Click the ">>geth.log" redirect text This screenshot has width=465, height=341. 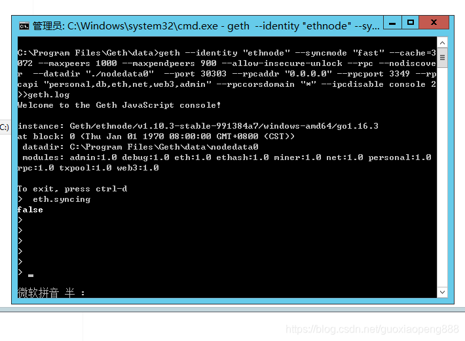44,95
